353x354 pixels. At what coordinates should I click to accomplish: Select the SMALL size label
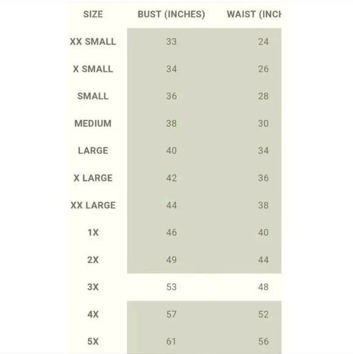[93, 96]
